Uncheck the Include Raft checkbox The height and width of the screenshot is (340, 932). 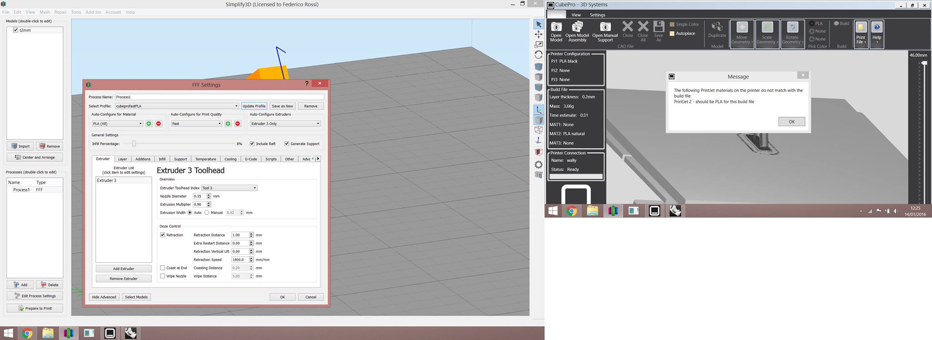click(x=252, y=144)
